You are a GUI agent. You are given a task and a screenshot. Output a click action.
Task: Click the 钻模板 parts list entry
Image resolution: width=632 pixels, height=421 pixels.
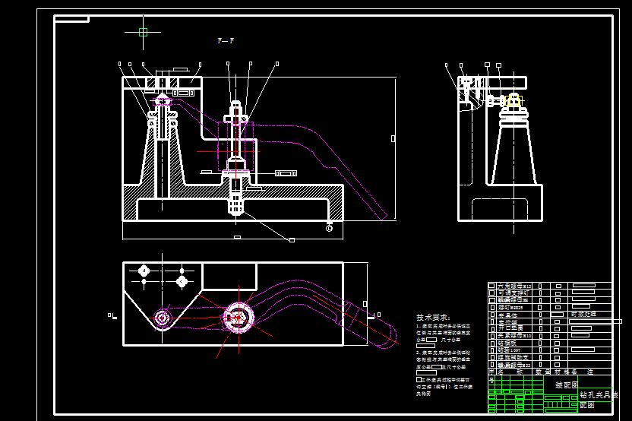pos(507,343)
